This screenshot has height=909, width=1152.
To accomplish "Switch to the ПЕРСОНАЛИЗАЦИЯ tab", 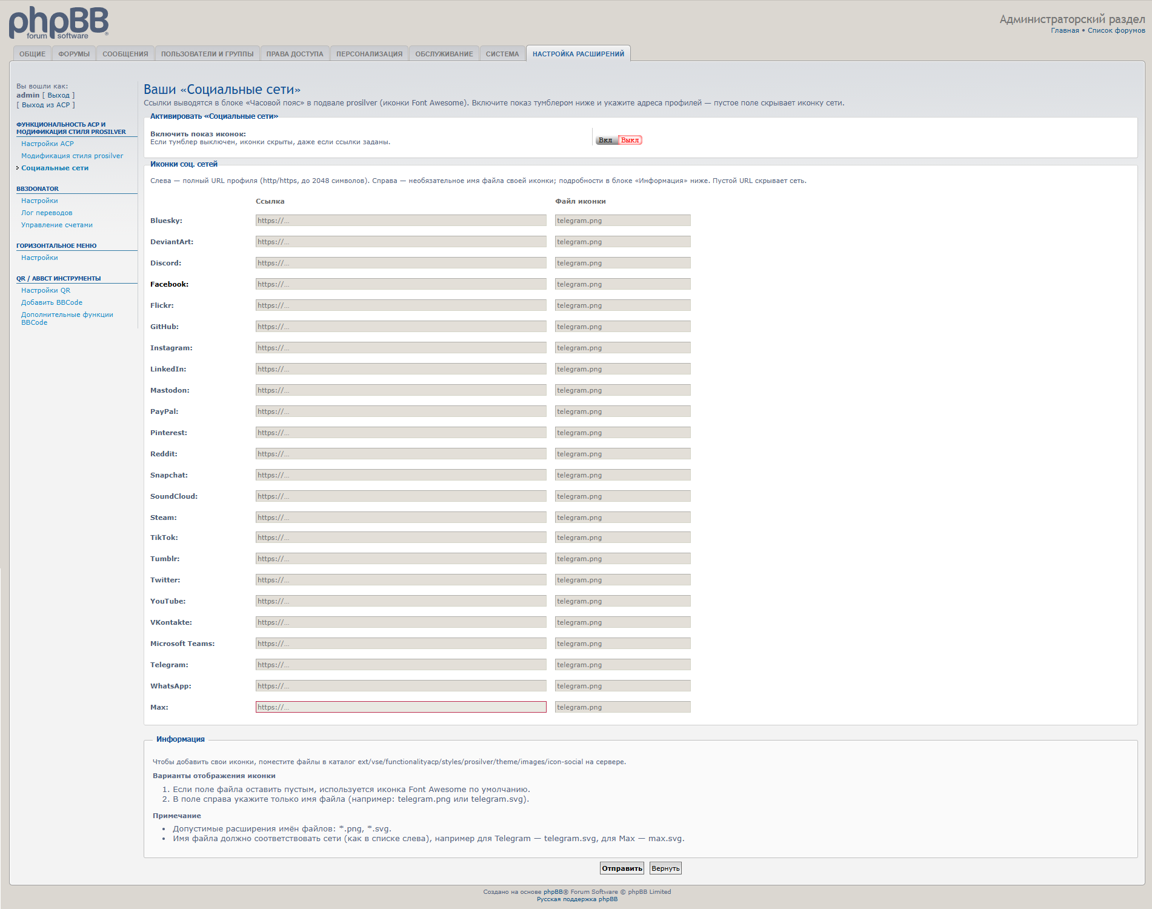I will pyautogui.click(x=369, y=54).
